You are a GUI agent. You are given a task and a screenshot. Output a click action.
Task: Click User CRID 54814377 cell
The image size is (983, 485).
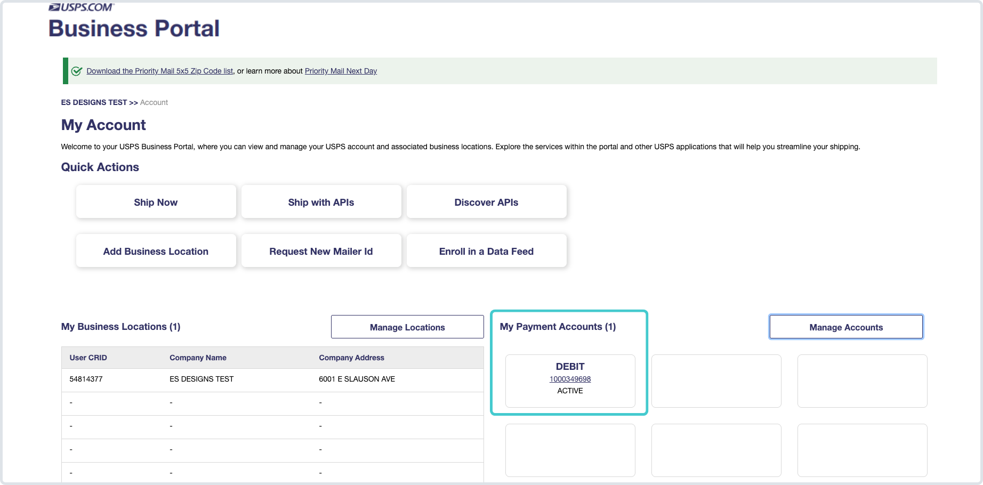pos(86,379)
